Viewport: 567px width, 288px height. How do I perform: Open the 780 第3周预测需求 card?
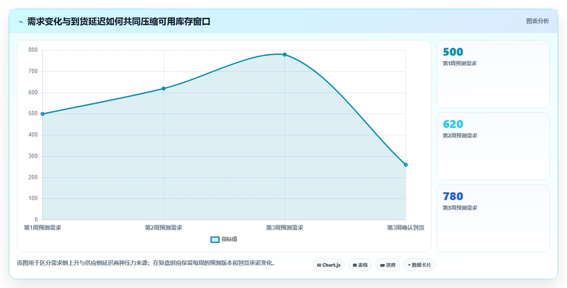coord(493,218)
